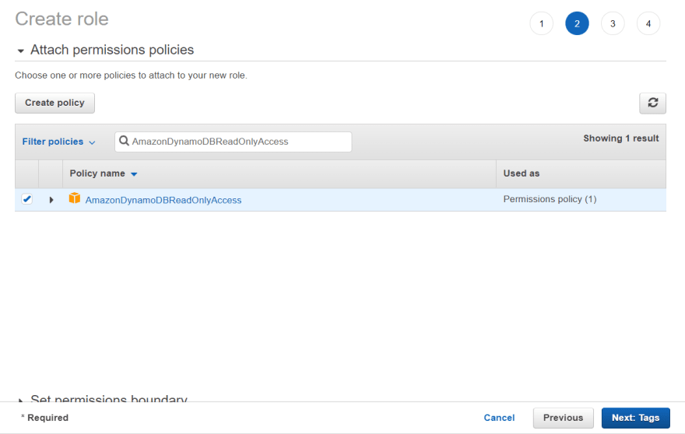
Task: Go to step 1 in the wizard
Action: click(541, 23)
